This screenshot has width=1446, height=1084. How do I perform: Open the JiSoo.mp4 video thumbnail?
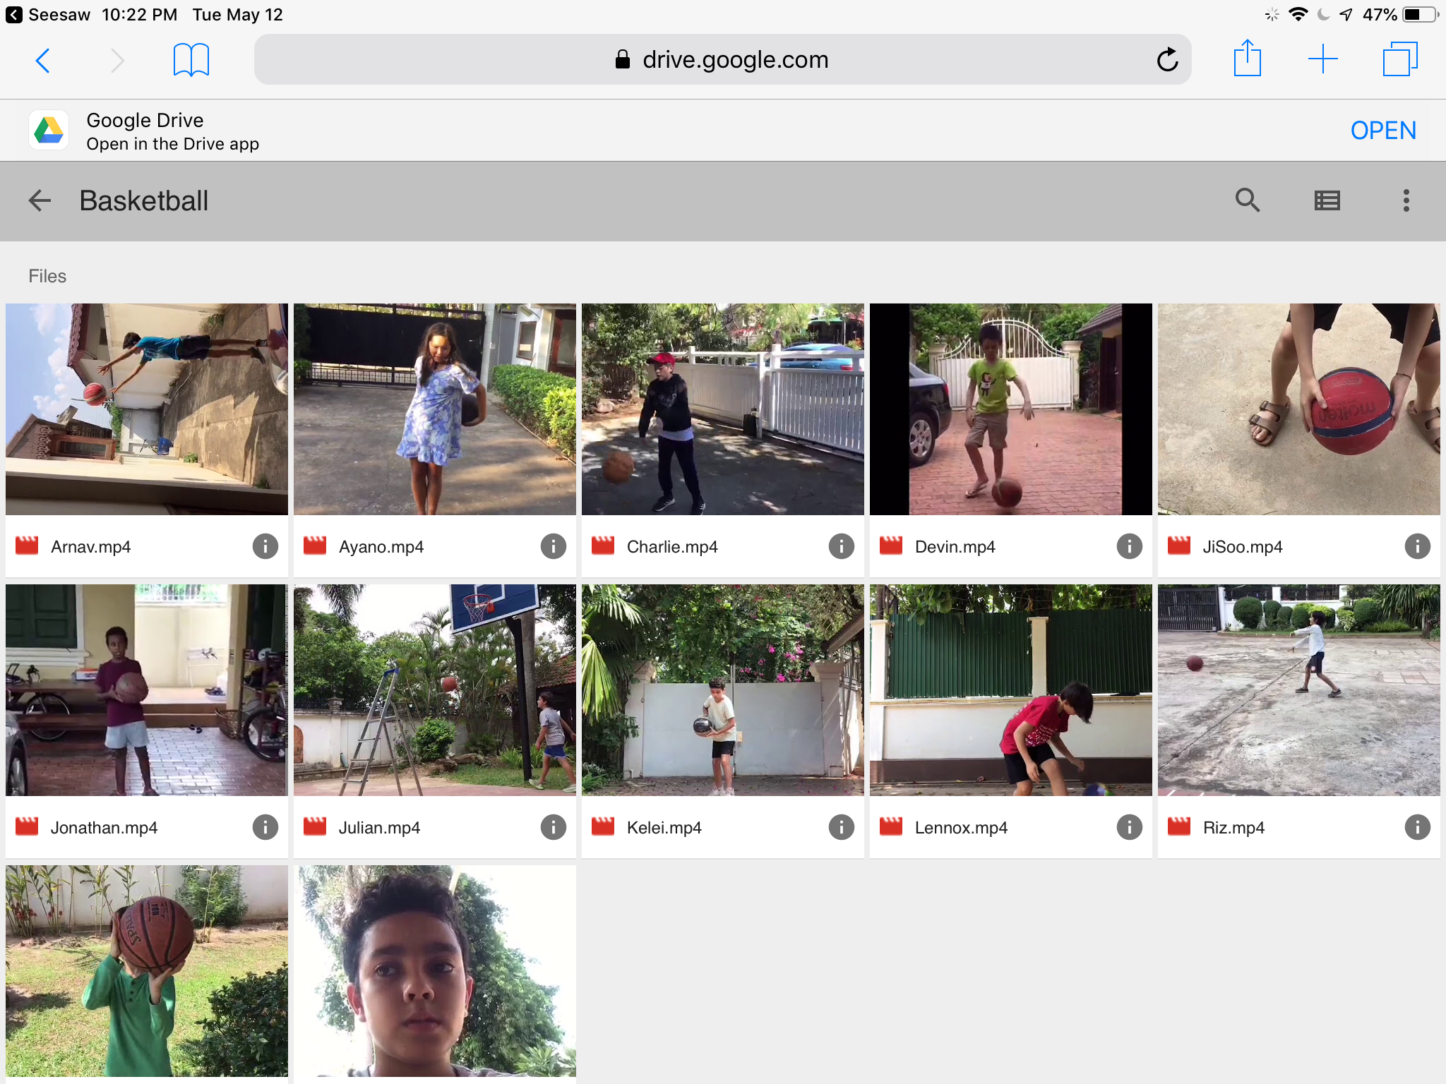(x=1299, y=409)
